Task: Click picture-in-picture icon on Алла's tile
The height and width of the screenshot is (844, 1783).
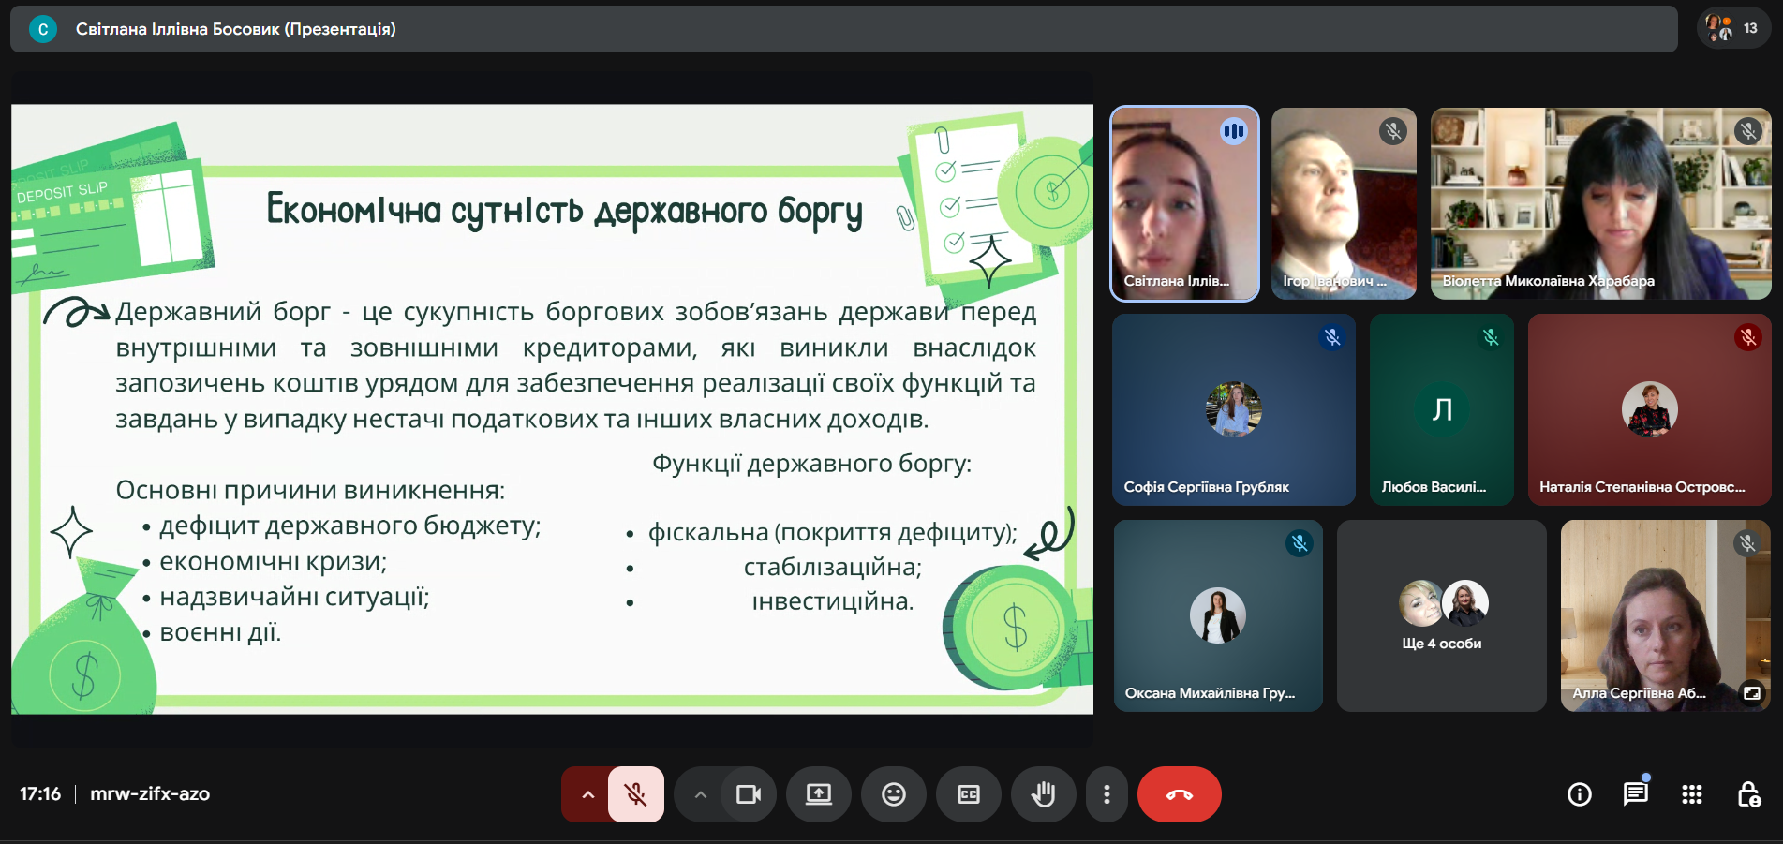Action: coord(1751,693)
